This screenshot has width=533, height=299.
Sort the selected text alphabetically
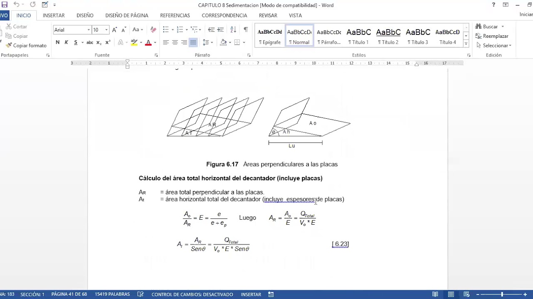tap(233, 30)
